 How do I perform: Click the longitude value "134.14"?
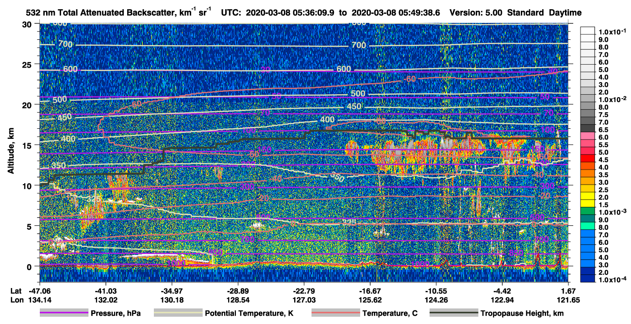[x=39, y=300]
